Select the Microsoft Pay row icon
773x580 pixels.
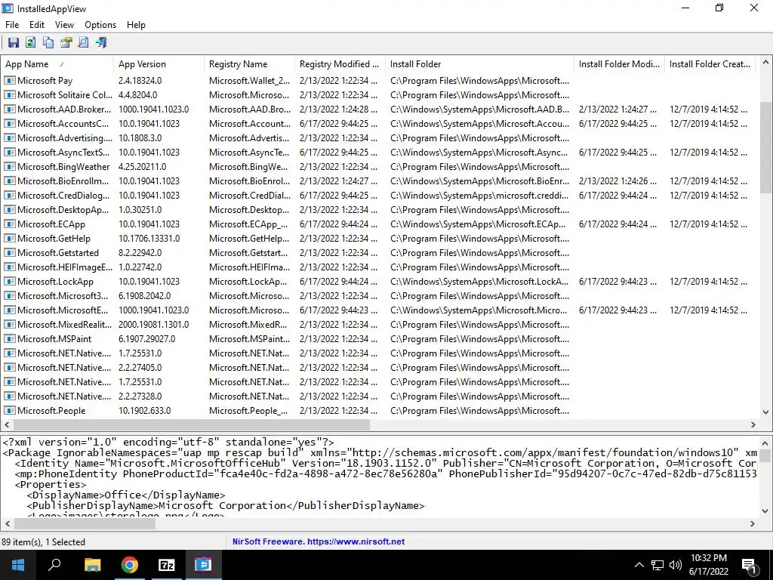[x=9, y=80]
